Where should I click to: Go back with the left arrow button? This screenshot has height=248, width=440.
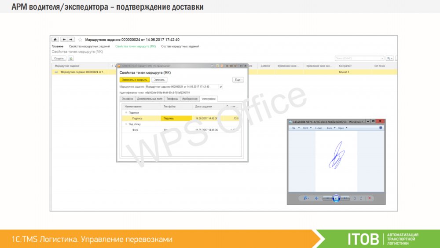[64, 40]
